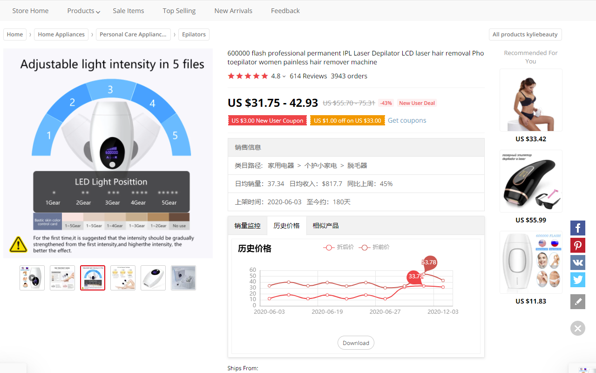View New Arrivals

point(233,11)
